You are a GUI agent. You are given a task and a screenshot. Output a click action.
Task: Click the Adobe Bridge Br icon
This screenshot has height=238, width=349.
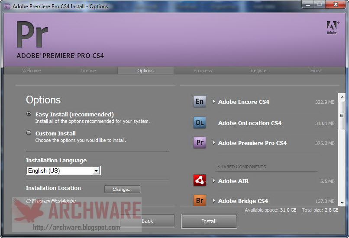click(x=200, y=200)
